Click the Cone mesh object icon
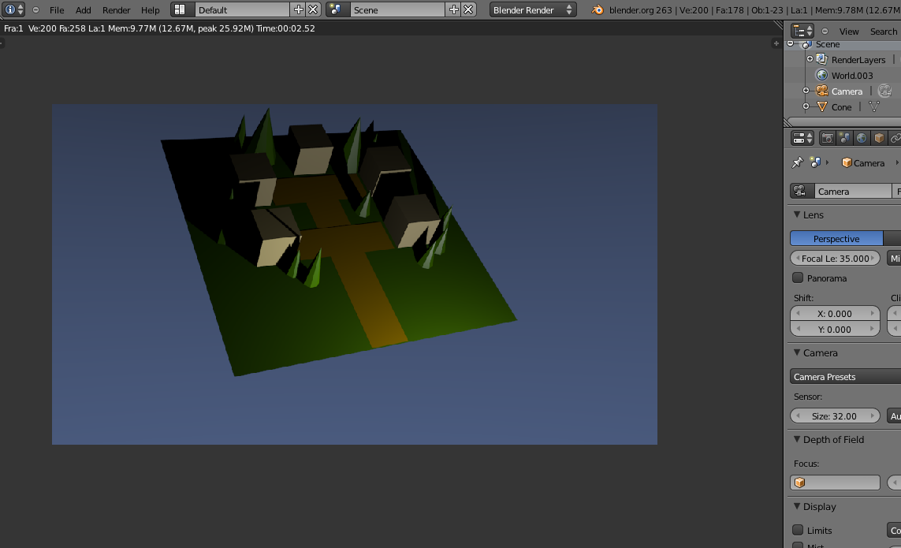The width and height of the screenshot is (901, 548). tap(821, 107)
